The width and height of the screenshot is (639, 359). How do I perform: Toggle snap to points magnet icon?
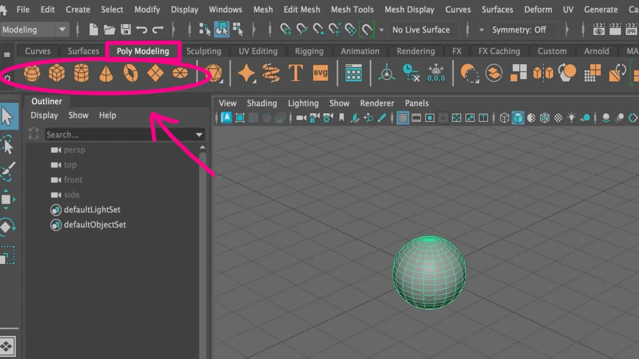318,30
